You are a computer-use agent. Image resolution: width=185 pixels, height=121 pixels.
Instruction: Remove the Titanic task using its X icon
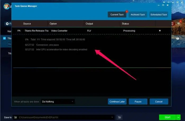(x=160, y=31)
